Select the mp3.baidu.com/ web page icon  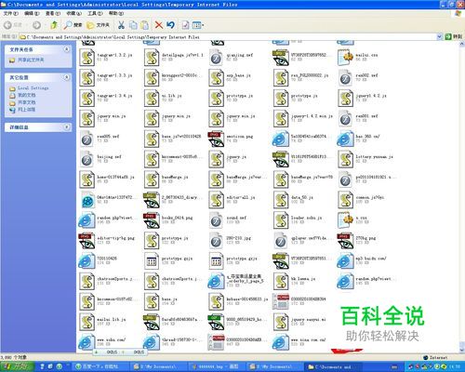coord(345,260)
